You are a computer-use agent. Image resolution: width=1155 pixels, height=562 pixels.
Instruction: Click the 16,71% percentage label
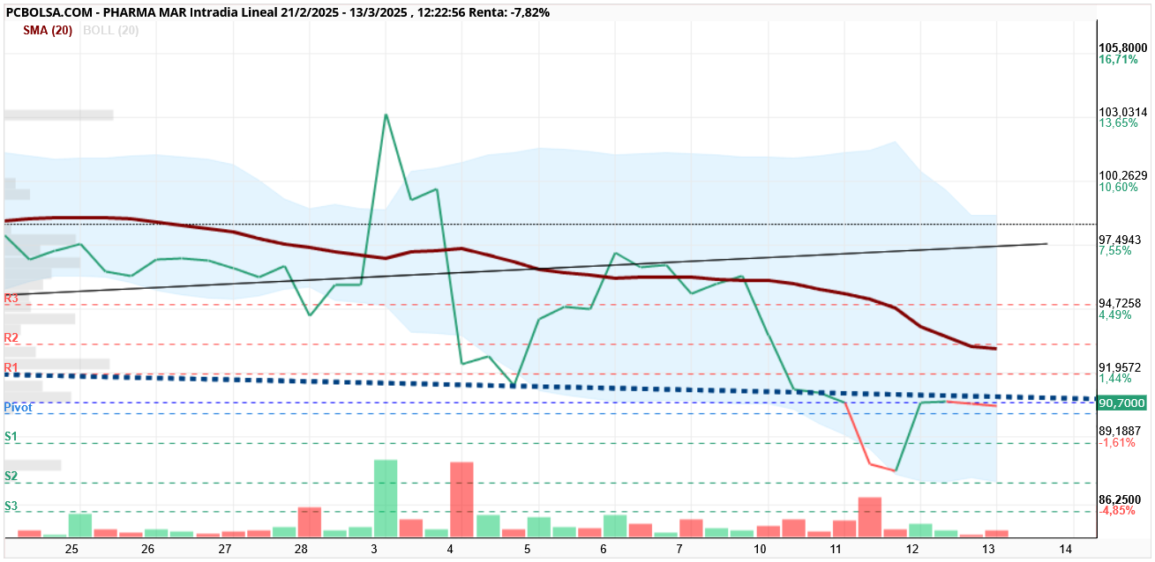1118,60
